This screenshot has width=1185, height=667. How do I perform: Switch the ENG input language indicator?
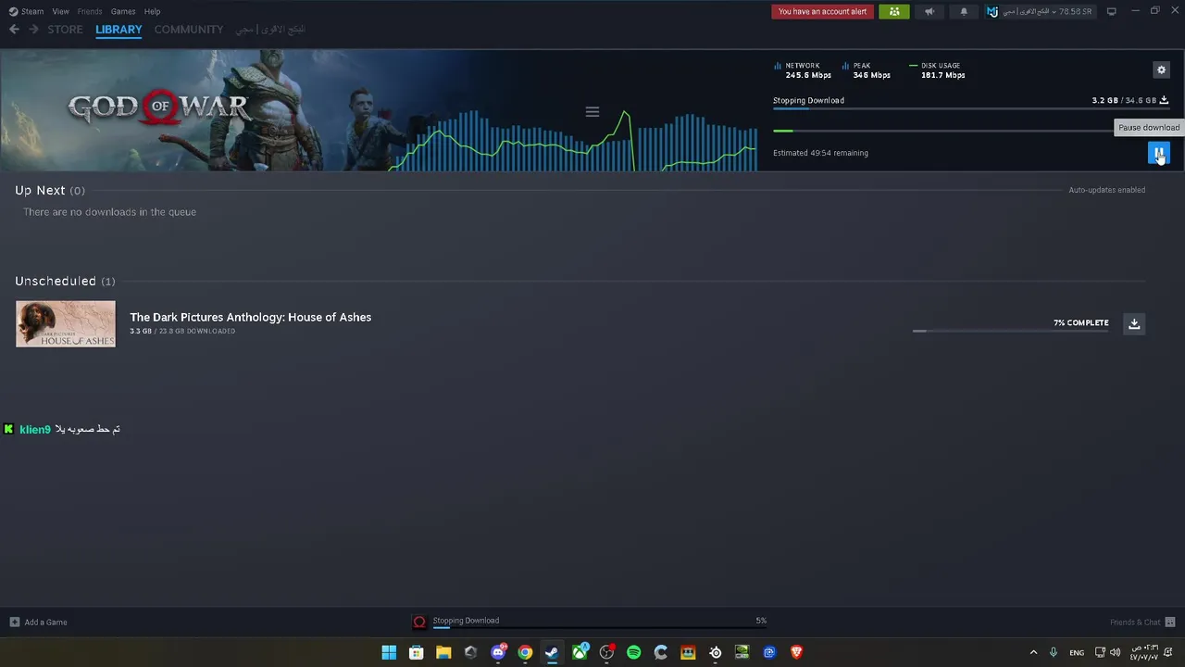coord(1077,652)
